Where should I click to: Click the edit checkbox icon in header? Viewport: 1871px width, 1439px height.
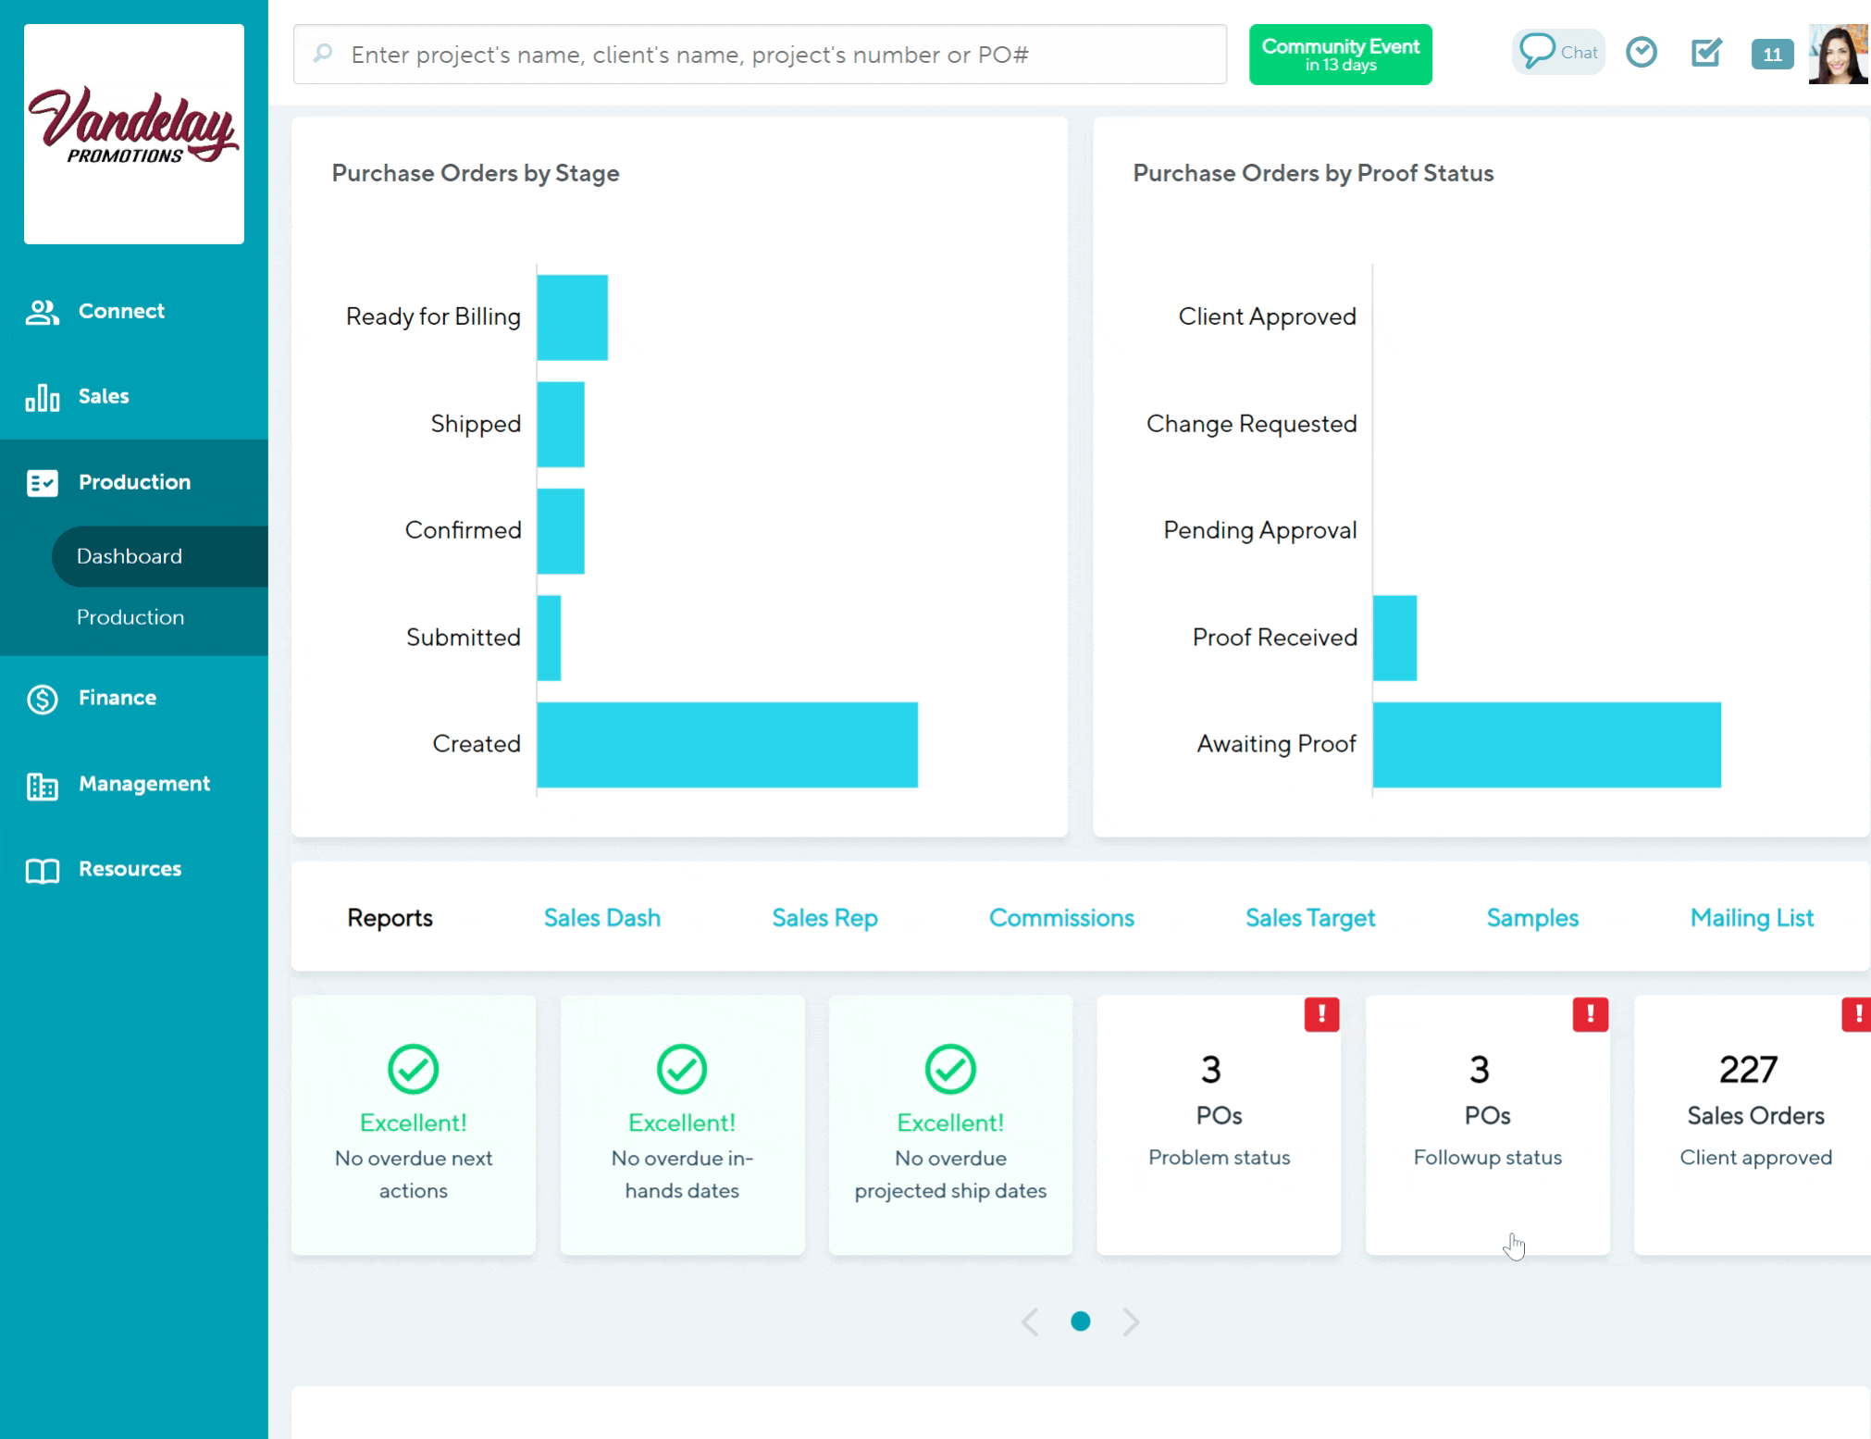coord(1705,53)
